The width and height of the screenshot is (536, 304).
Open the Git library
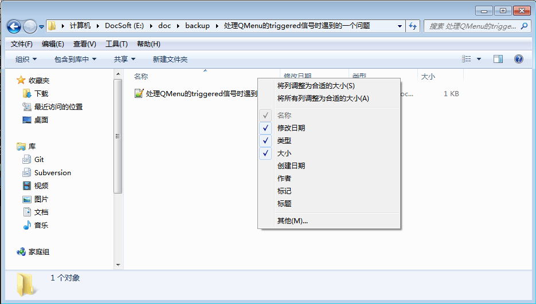[x=39, y=160]
